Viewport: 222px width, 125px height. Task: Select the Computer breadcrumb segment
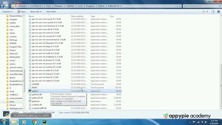point(22,6)
